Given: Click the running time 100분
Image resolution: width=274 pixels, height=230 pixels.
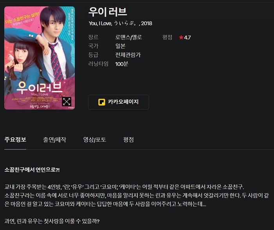Looking at the screenshot, I should pyautogui.click(x=122, y=64).
